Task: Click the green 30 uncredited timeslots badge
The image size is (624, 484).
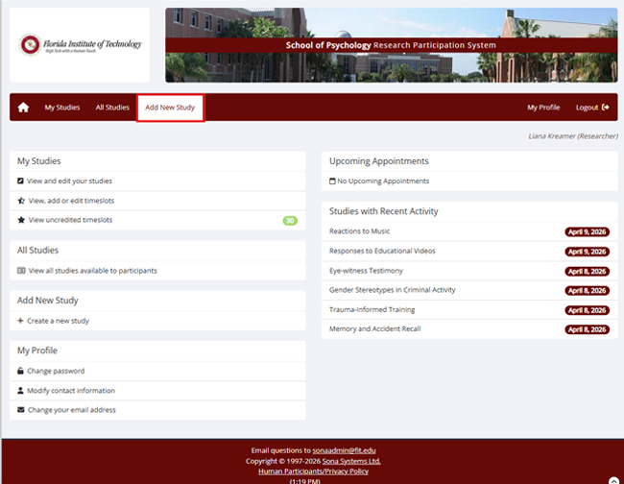Action: 290,221
